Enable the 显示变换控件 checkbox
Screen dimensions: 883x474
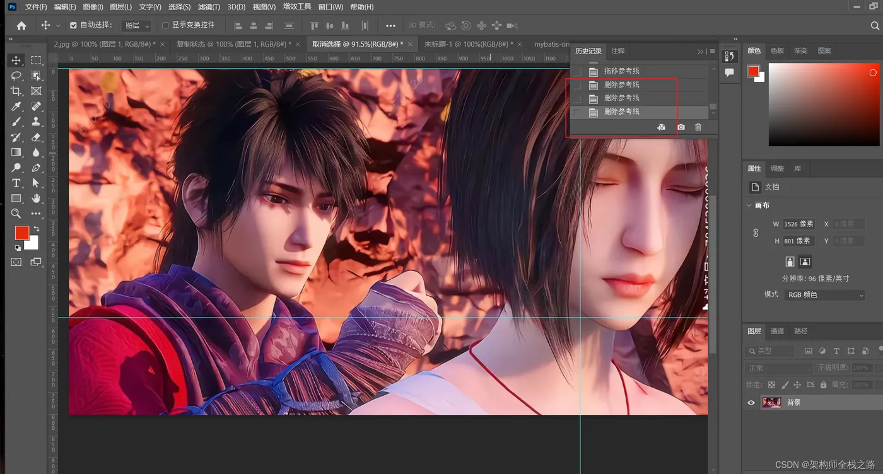(x=165, y=25)
